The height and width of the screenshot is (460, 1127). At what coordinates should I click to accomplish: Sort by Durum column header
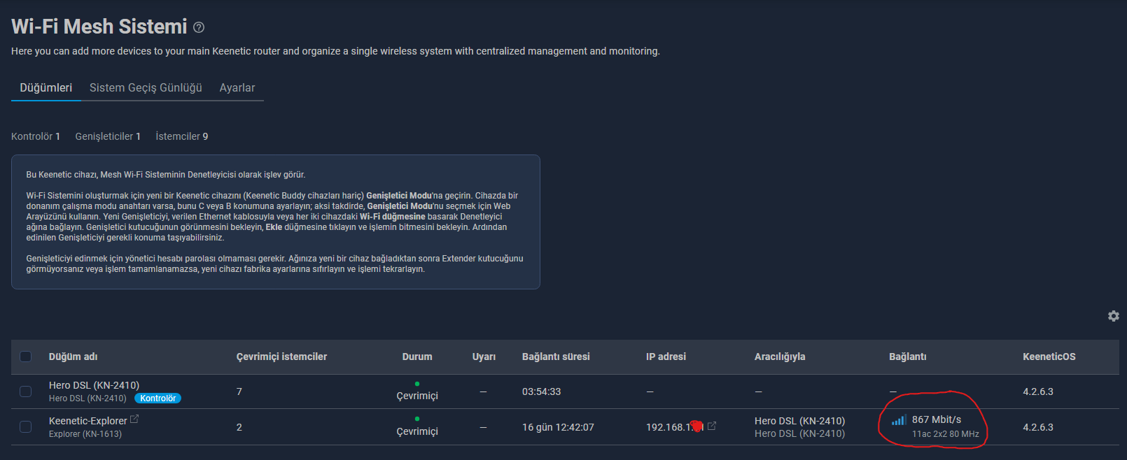coord(417,357)
